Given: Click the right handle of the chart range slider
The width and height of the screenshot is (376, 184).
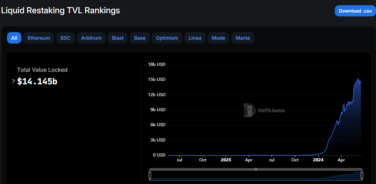Looking at the screenshot, I should tap(362, 175).
